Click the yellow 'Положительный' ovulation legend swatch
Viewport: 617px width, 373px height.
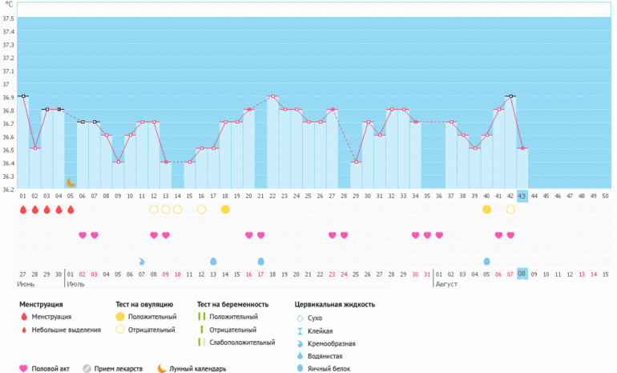(x=119, y=318)
